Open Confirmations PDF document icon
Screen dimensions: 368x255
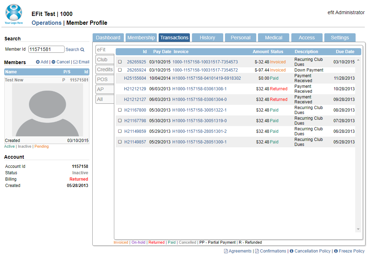pyautogui.click(x=257, y=251)
